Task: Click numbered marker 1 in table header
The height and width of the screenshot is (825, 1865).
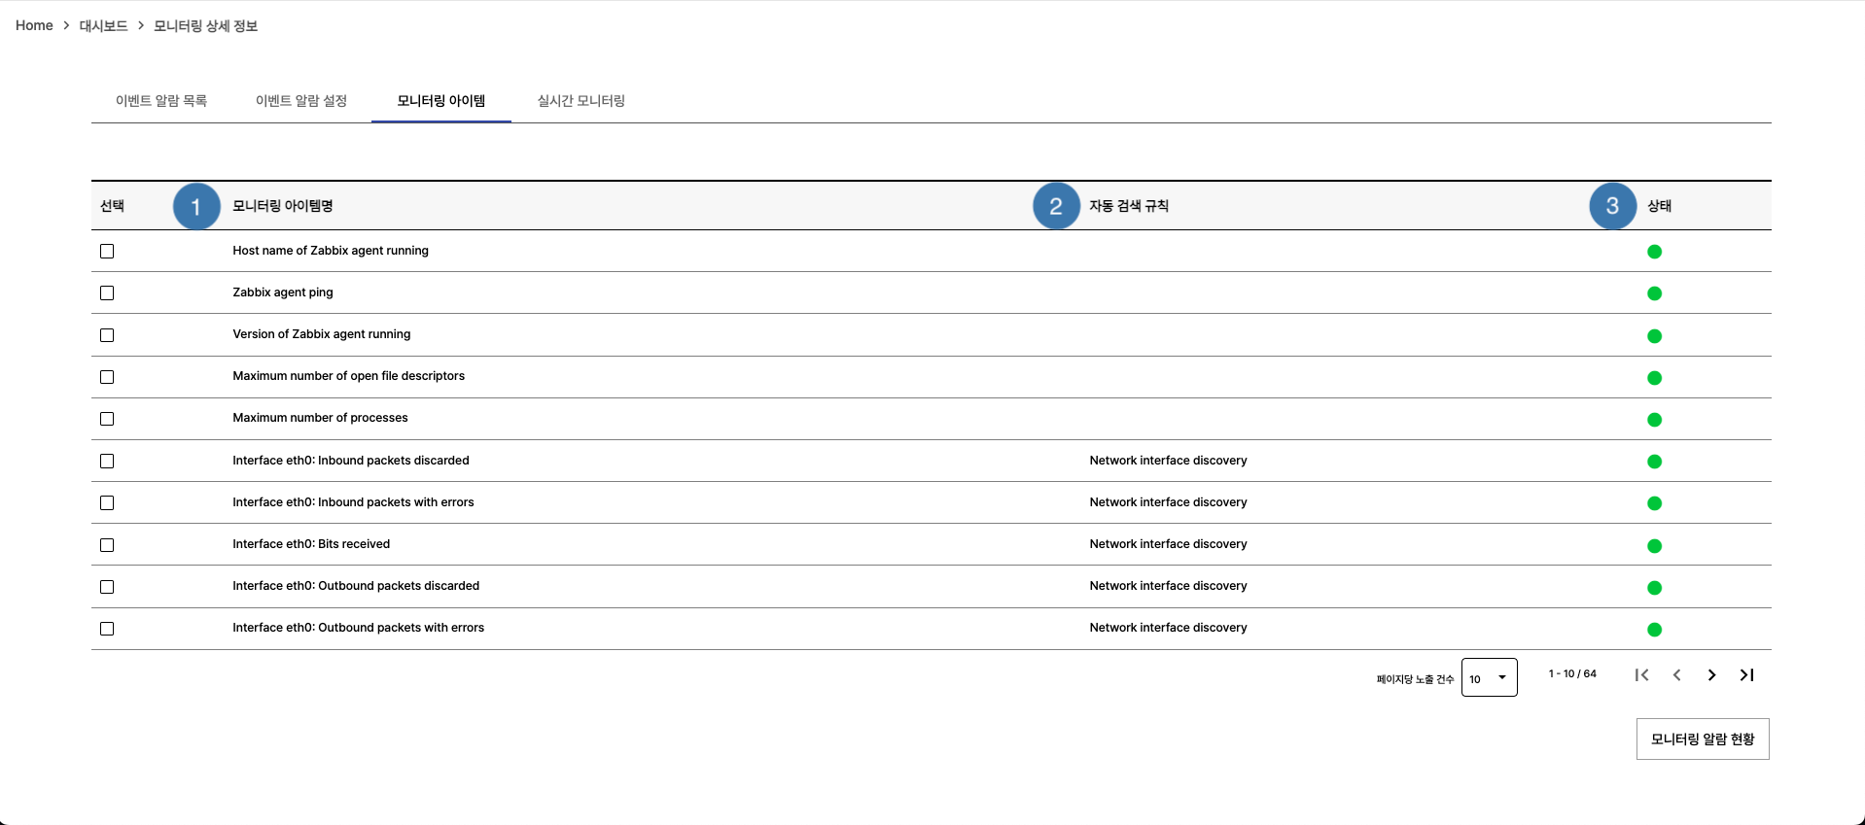Action: pyautogui.click(x=196, y=206)
